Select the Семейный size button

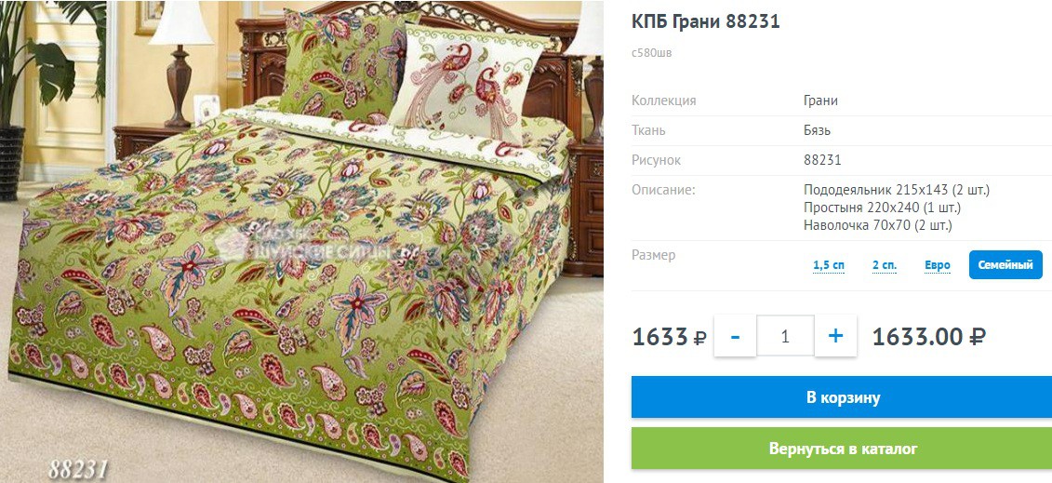click(x=1005, y=265)
